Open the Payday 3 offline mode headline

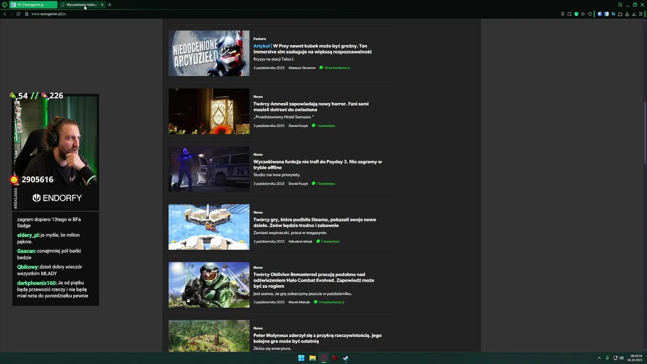click(x=317, y=164)
